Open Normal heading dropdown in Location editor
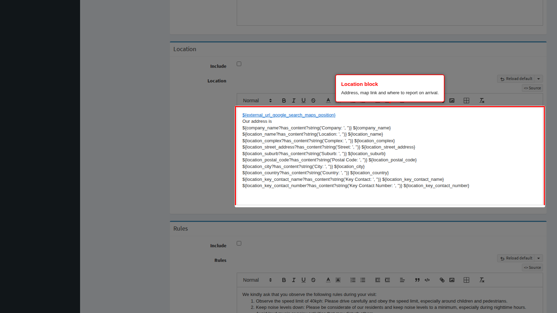The image size is (557, 313). click(x=257, y=101)
